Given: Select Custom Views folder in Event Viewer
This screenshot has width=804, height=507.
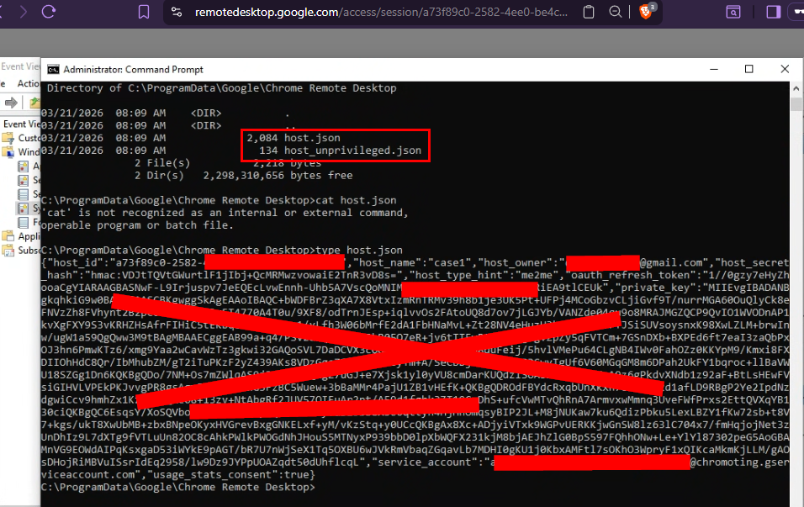Looking at the screenshot, I should point(21,138).
